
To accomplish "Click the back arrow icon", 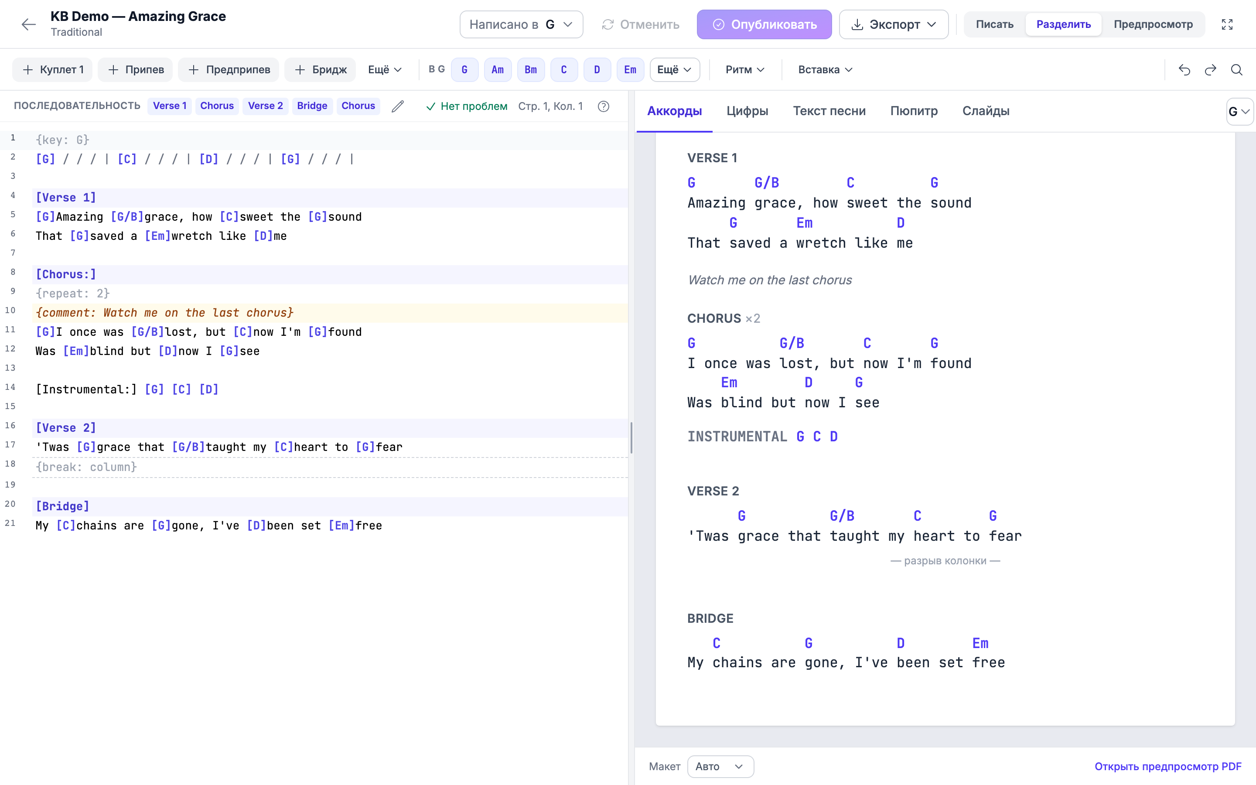I will 28,24.
